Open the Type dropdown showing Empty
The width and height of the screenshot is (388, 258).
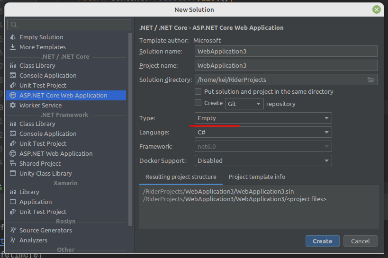coord(263,118)
